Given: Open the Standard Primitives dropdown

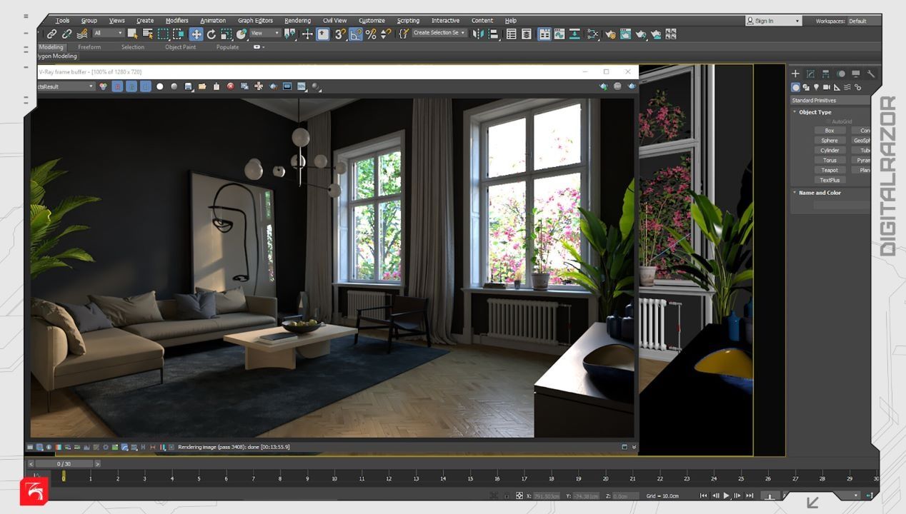Looking at the screenshot, I should click(x=830, y=101).
